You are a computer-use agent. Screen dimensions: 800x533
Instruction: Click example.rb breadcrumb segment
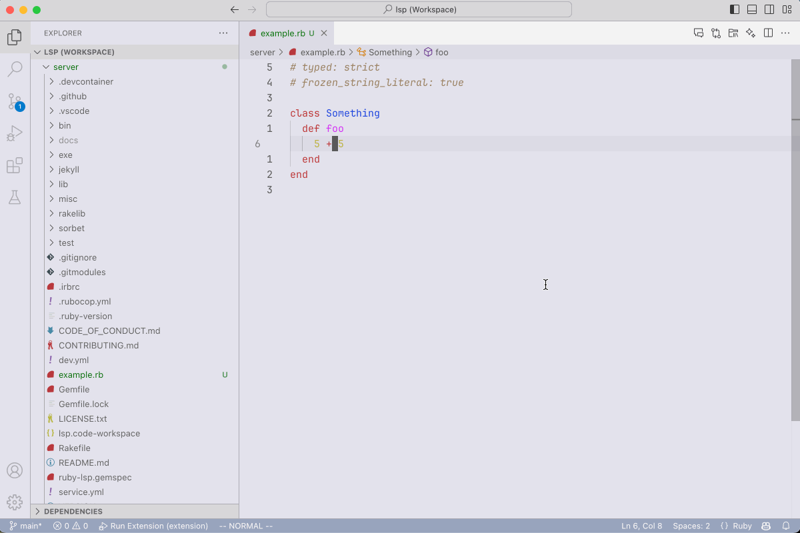point(317,52)
